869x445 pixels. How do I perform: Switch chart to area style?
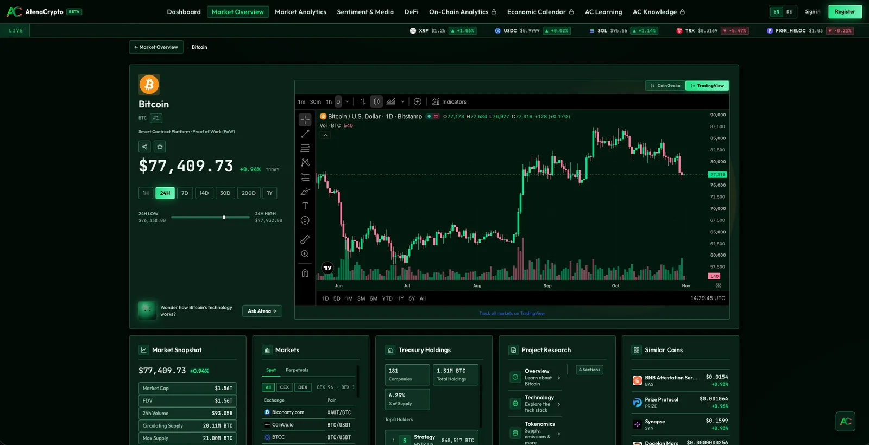point(391,101)
